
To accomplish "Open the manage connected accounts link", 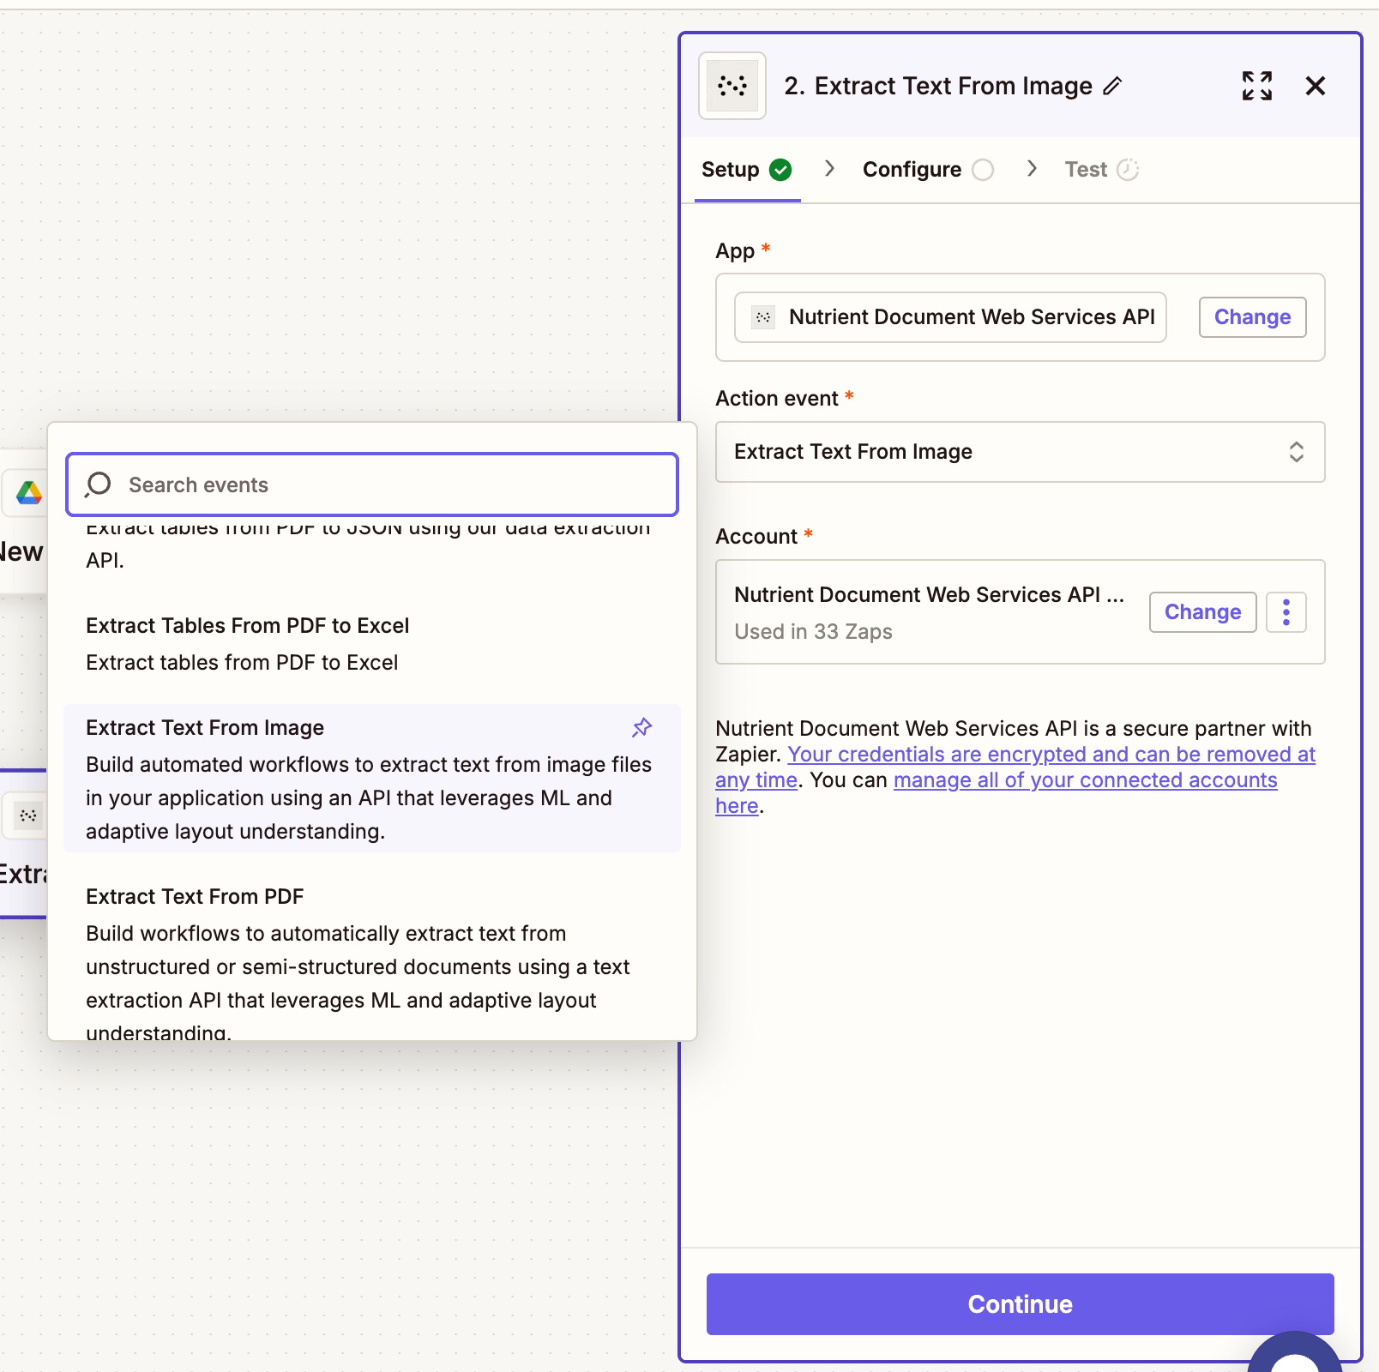I will click(x=1085, y=780).
